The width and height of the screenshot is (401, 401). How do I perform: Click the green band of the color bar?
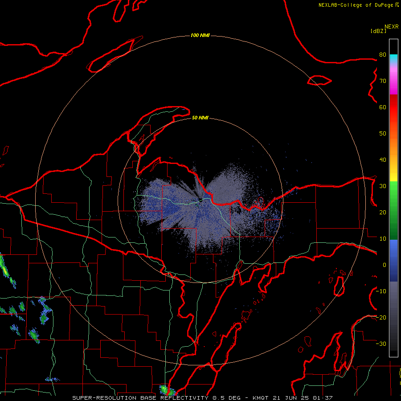(393, 211)
